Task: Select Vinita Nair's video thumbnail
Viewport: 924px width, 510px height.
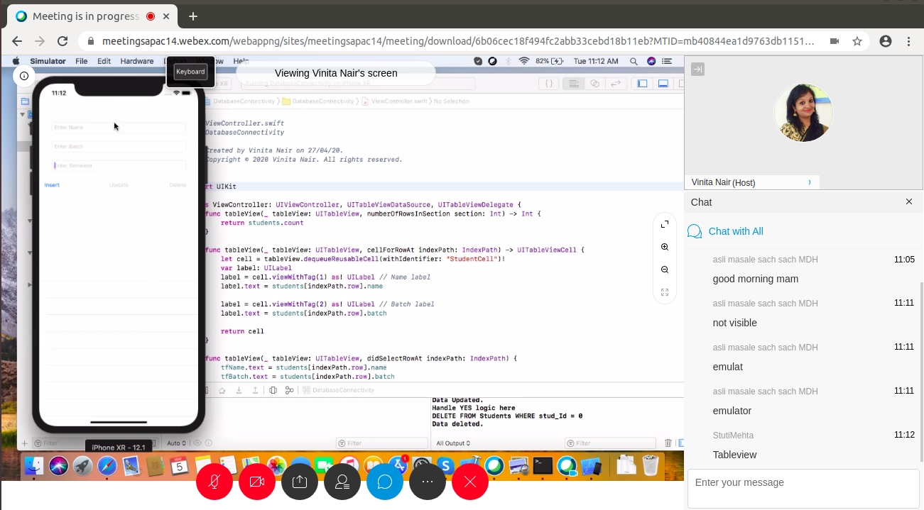Action: pos(803,113)
